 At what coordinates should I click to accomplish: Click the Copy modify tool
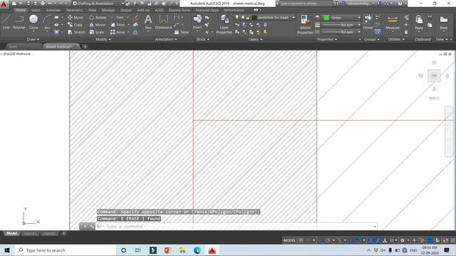click(75, 25)
